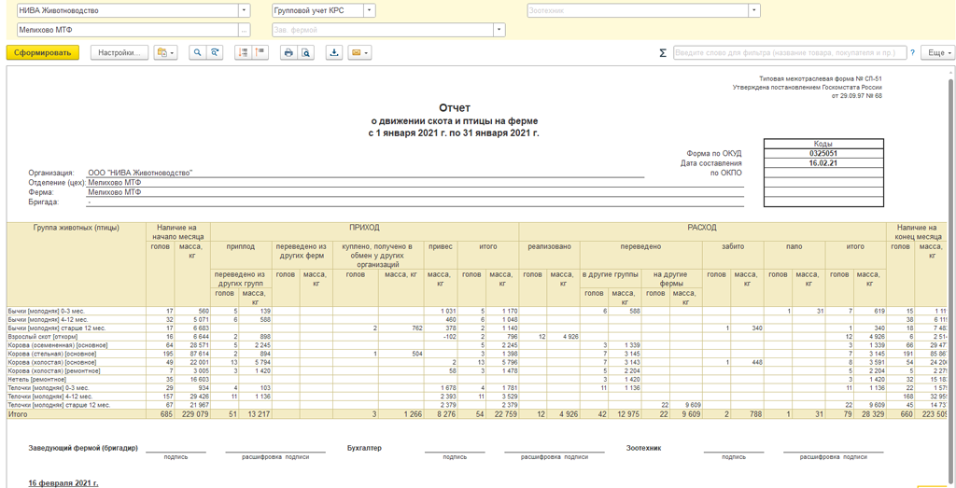Expand the Групповой учет КРС dropdown
This screenshot has height=488, width=956.
(370, 11)
